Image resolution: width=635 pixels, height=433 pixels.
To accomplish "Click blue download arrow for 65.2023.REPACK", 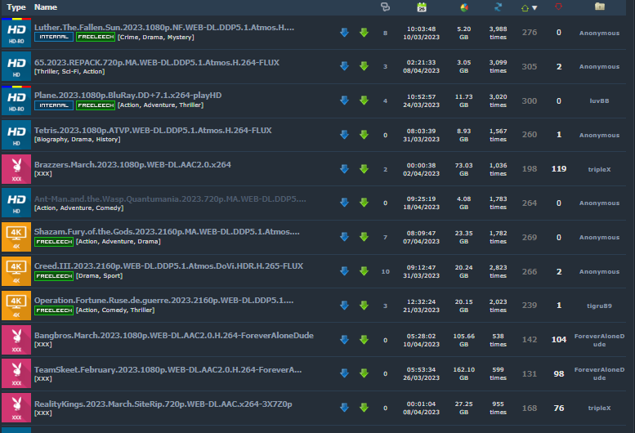I will (345, 66).
